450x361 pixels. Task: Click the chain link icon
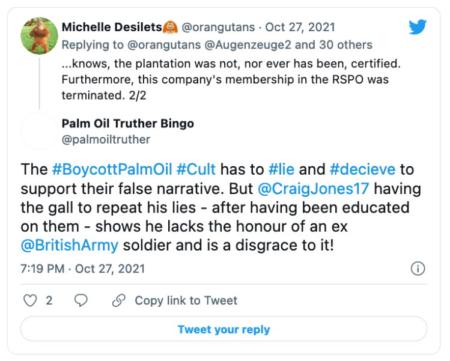[119, 300]
